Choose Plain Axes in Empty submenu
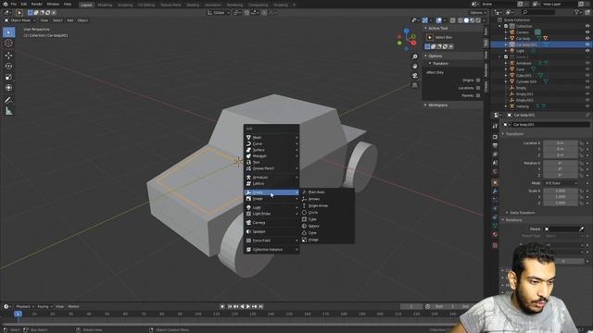 pos(327,192)
